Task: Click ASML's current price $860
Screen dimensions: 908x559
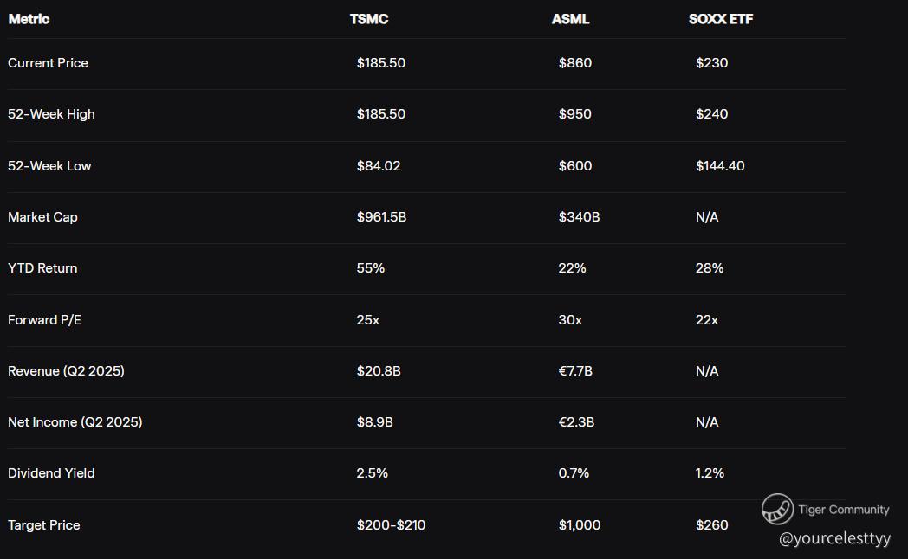Action: point(575,63)
